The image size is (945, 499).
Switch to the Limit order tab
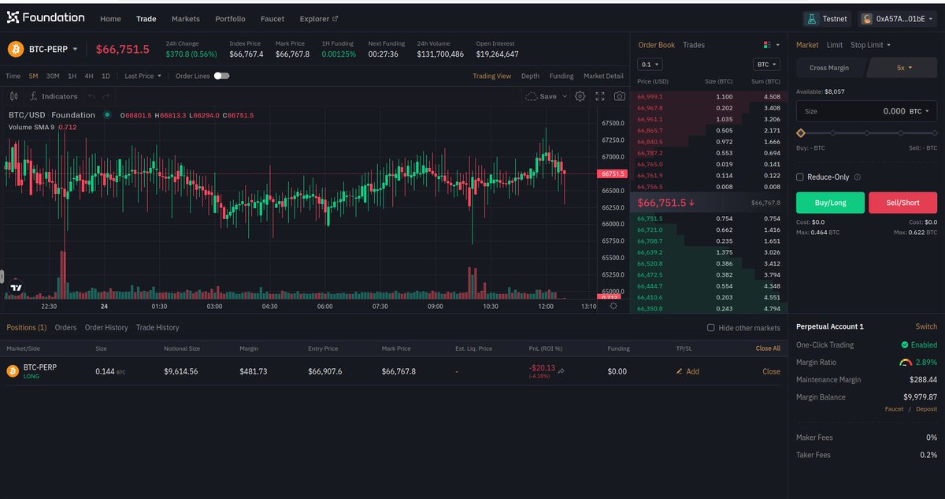[x=834, y=45]
